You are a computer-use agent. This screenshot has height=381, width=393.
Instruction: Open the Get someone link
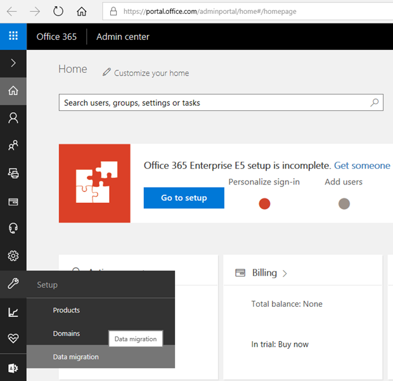point(362,165)
